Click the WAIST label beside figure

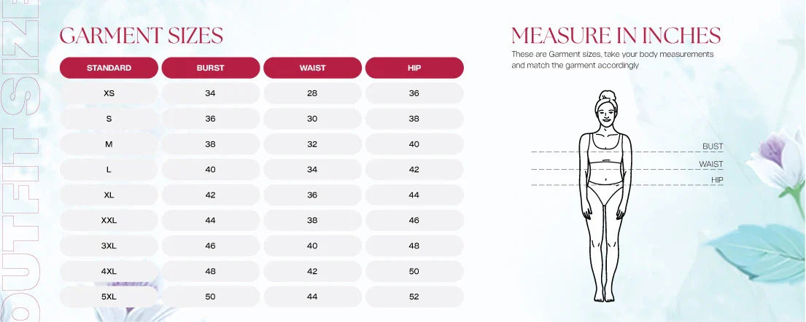(x=711, y=164)
